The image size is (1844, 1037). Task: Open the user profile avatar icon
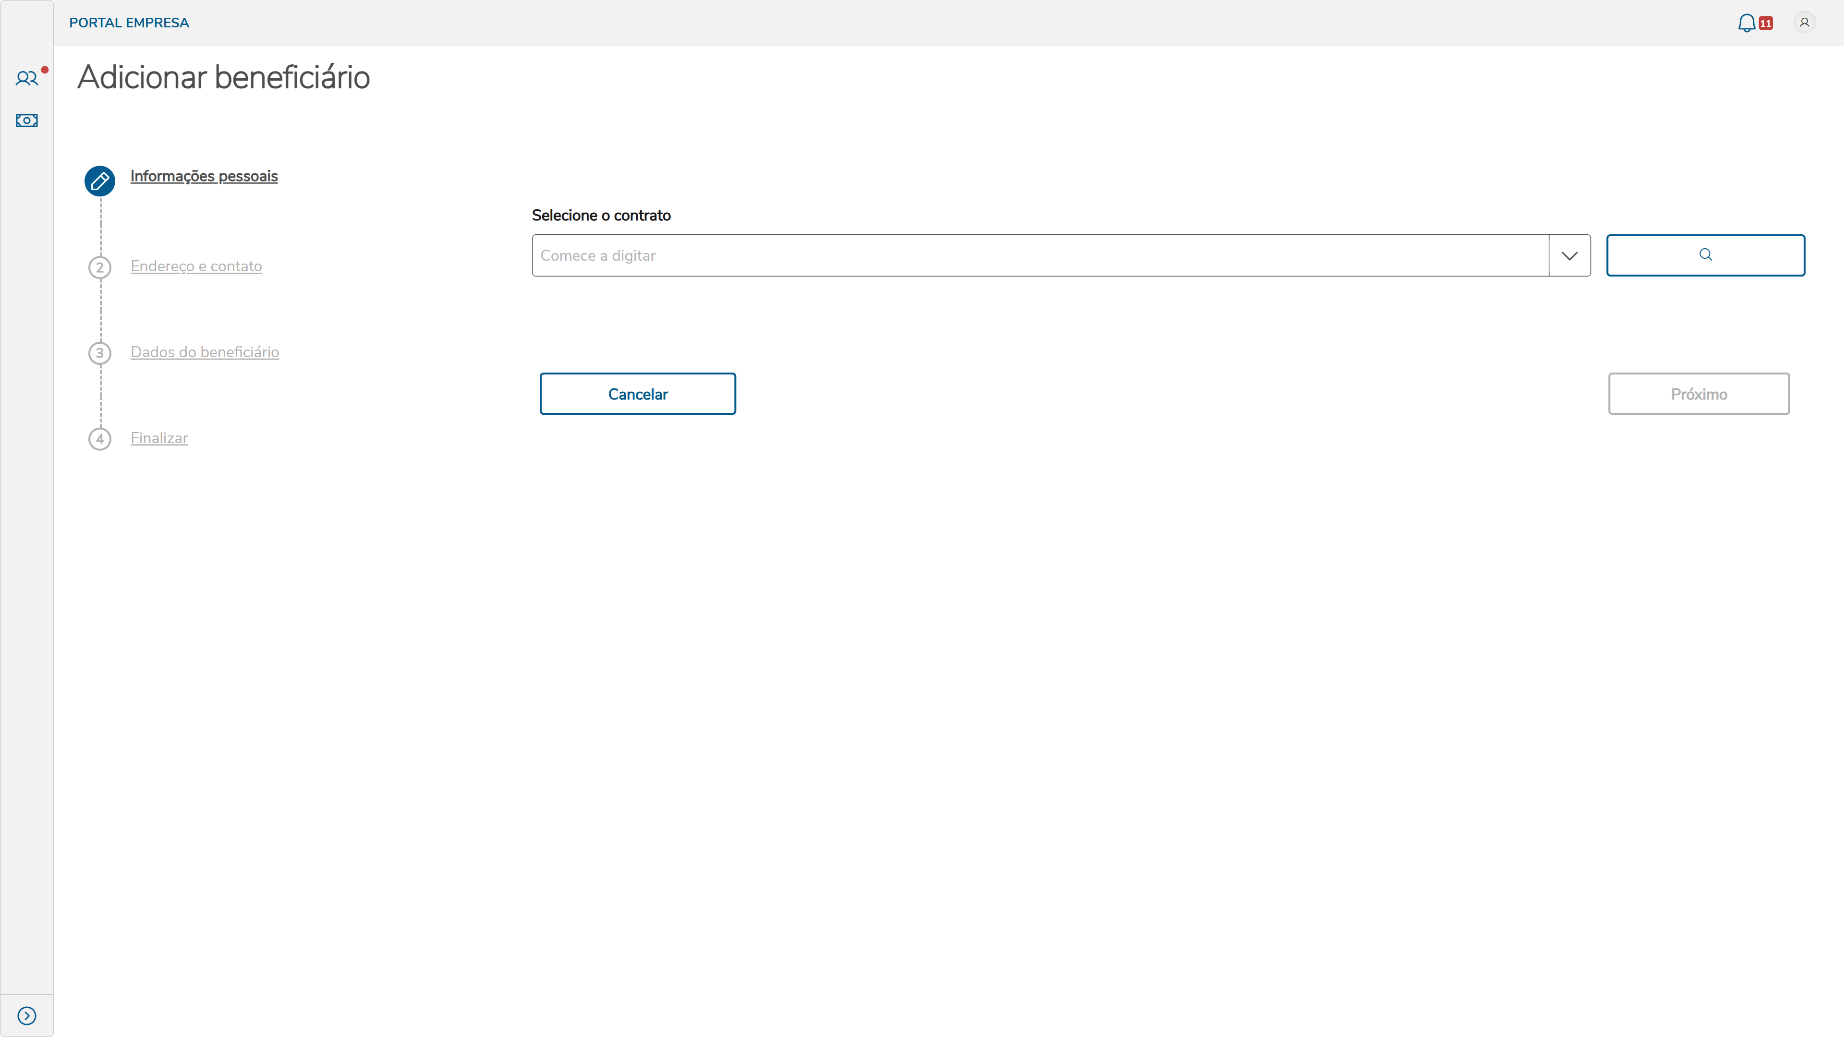tap(1804, 23)
